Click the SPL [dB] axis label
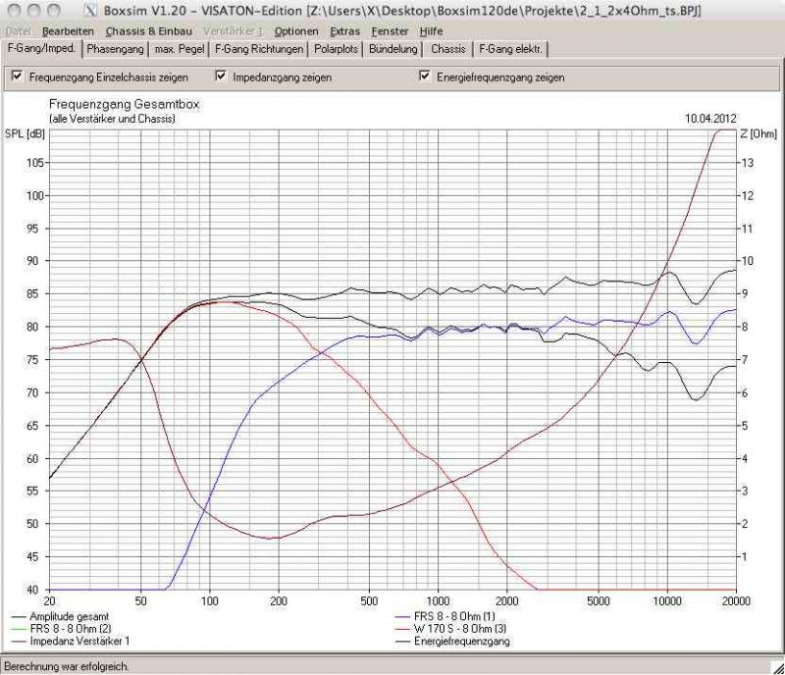The width and height of the screenshot is (785, 675). (x=25, y=133)
